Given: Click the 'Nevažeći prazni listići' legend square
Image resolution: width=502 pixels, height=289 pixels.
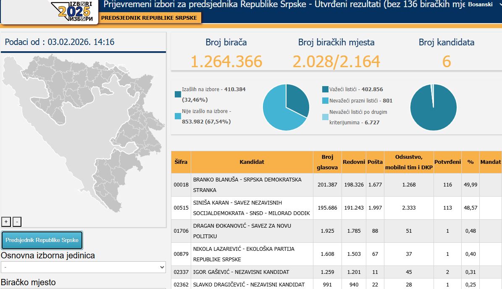Looking at the screenshot, I should tap(325, 101).
